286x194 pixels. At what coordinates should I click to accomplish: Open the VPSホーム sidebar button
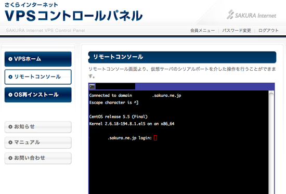[38, 59]
